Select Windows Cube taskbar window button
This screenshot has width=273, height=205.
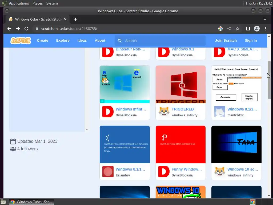point(31,202)
